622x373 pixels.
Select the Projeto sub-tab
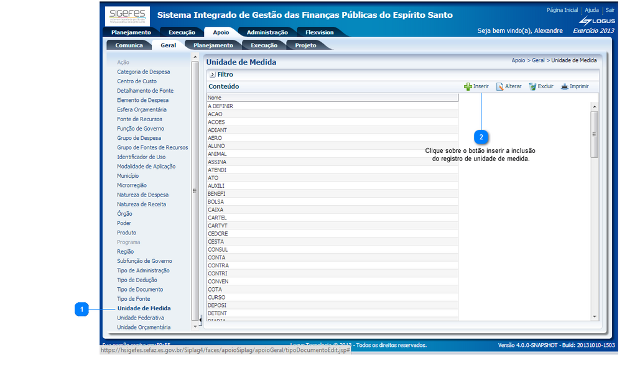point(305,45)
